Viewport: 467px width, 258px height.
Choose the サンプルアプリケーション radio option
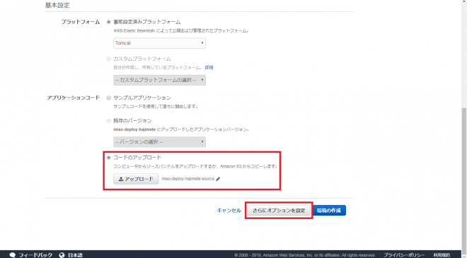[x=109, y=98]
